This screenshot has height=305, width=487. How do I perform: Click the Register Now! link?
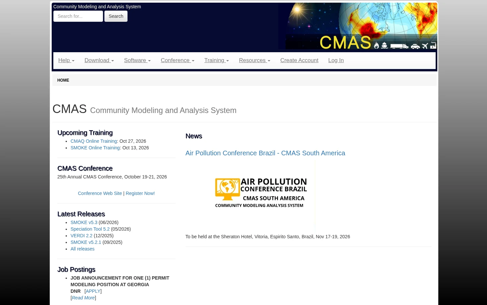pyautogui.click(x=140, y=193)
